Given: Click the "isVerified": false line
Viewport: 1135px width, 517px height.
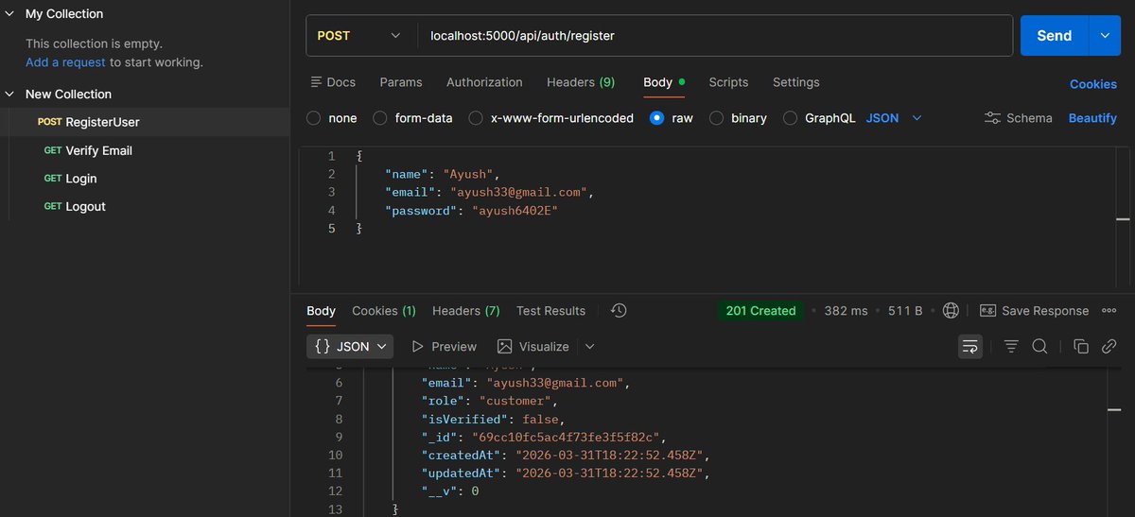Looking at the screenshot, I should (492, 419).
